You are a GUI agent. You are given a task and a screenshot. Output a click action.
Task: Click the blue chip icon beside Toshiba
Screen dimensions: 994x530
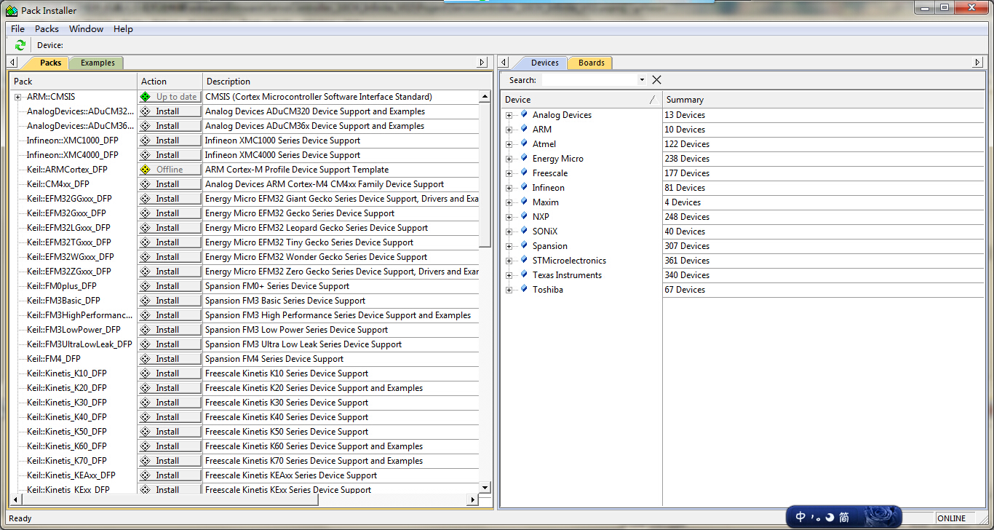[524, 289]
